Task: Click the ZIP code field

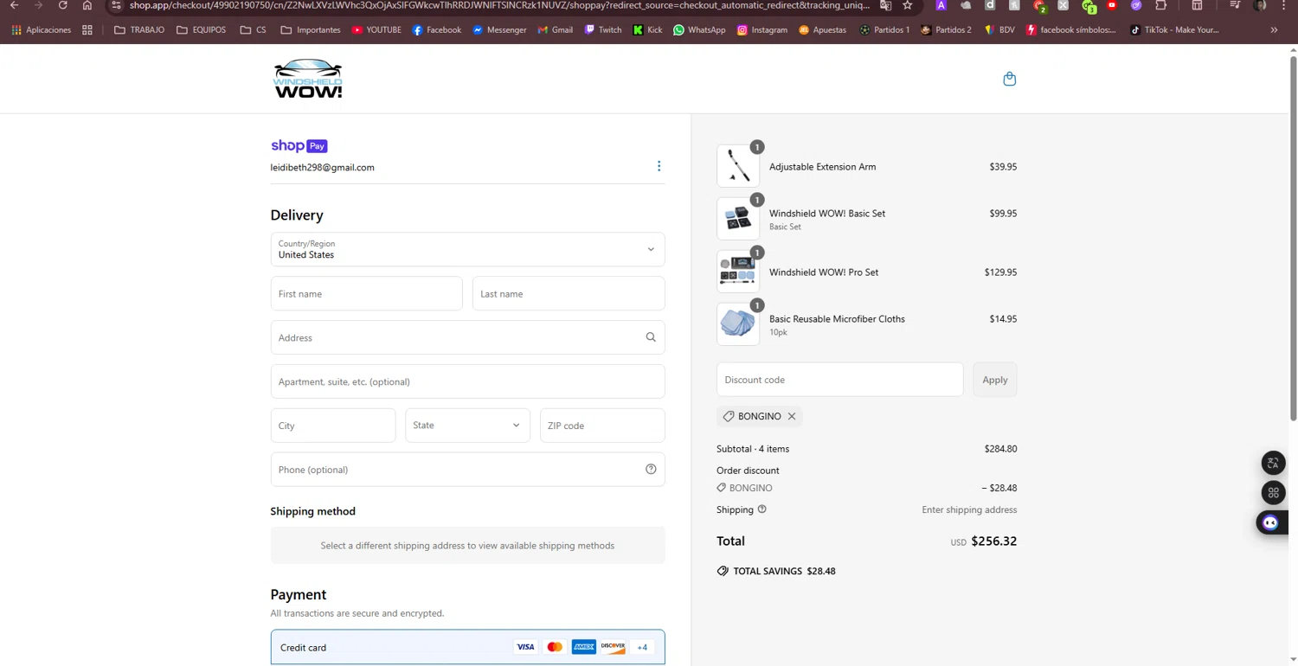Action: (602, 426)
